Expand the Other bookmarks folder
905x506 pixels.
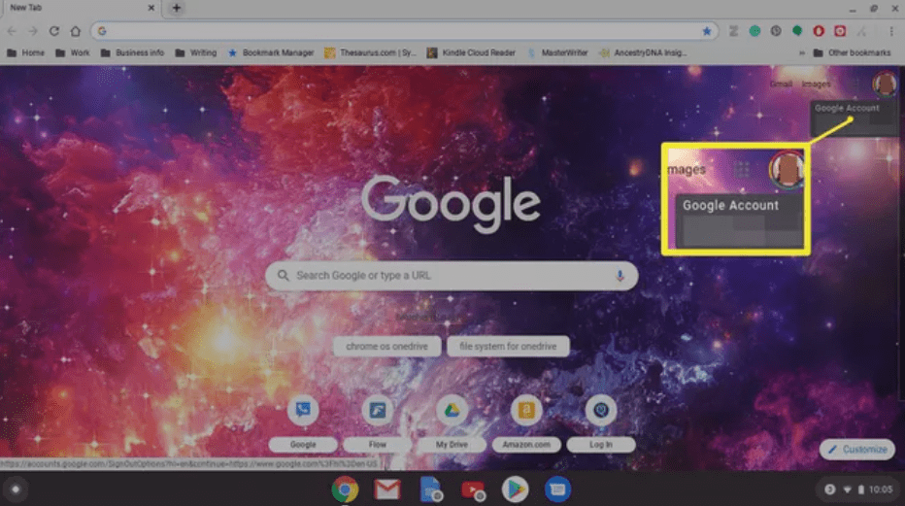[x=852, y=52]
